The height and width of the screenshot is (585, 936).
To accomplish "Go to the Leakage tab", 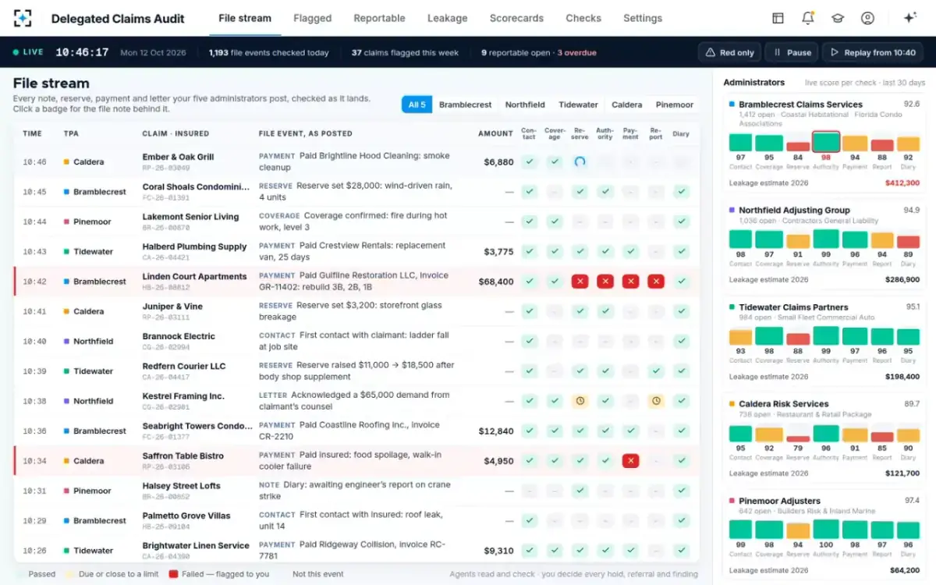I will [x=448, y=18].
